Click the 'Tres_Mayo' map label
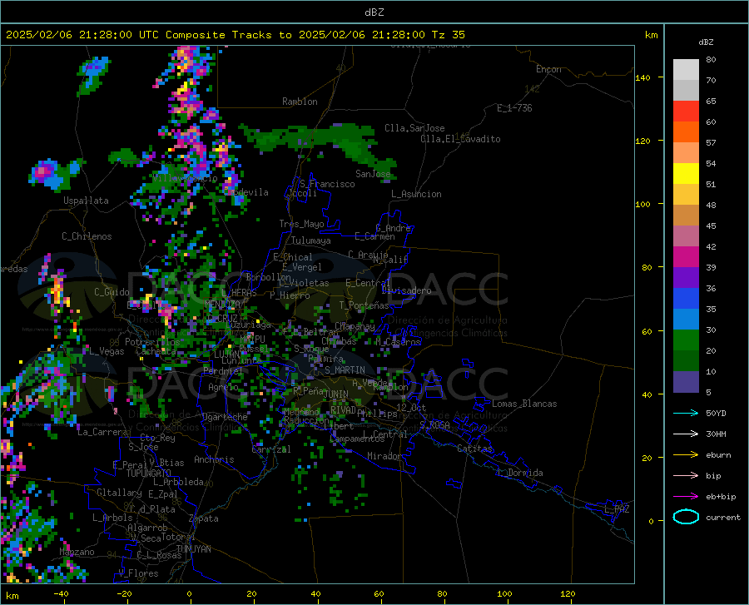This screenshot has width=749, height=605. (301, 224)
